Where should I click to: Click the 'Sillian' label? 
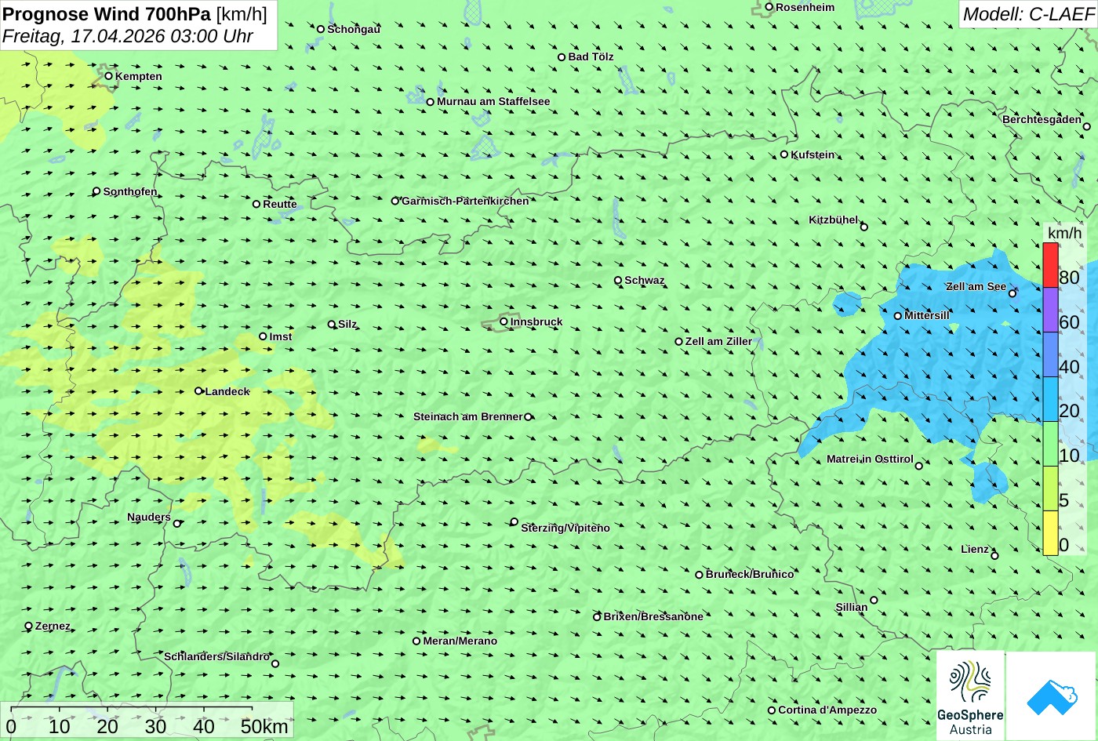tap(852, 607)
